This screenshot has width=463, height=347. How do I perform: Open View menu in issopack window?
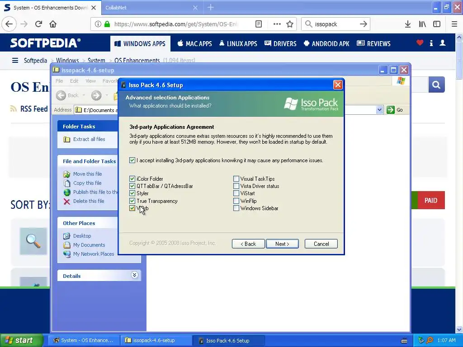coord(90,81)
